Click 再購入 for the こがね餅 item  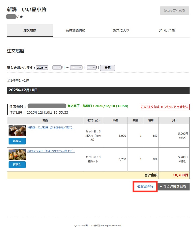click(17, 141)
